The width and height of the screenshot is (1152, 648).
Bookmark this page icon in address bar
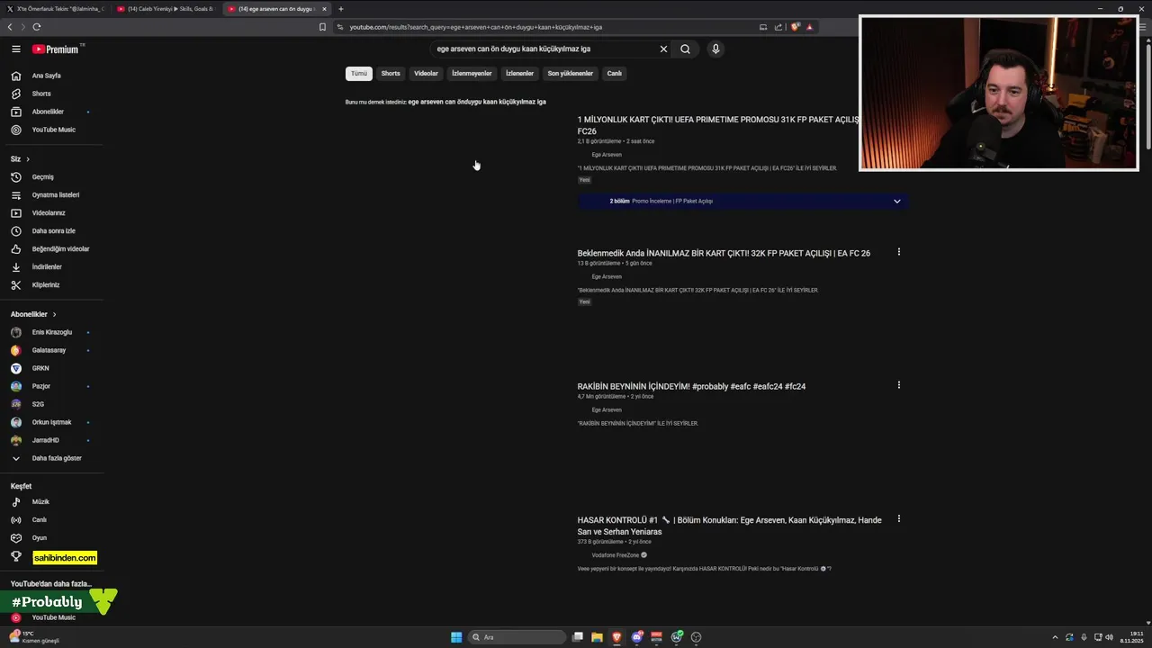coord(322,27)
